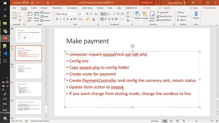This screenshot has width=219, height=123.
Task: Open the Line Spacing dropdown
Action: coord(123,14)
